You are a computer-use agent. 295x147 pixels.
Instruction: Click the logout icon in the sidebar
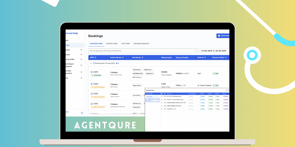(x=82, y=113)
